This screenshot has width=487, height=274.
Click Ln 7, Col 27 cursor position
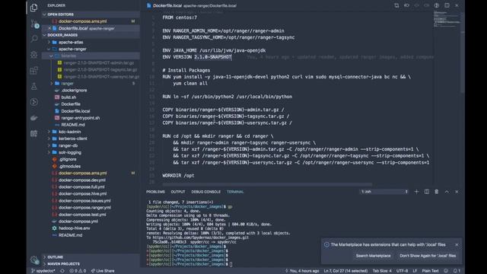pyautogui.click(x=345, y=271)
